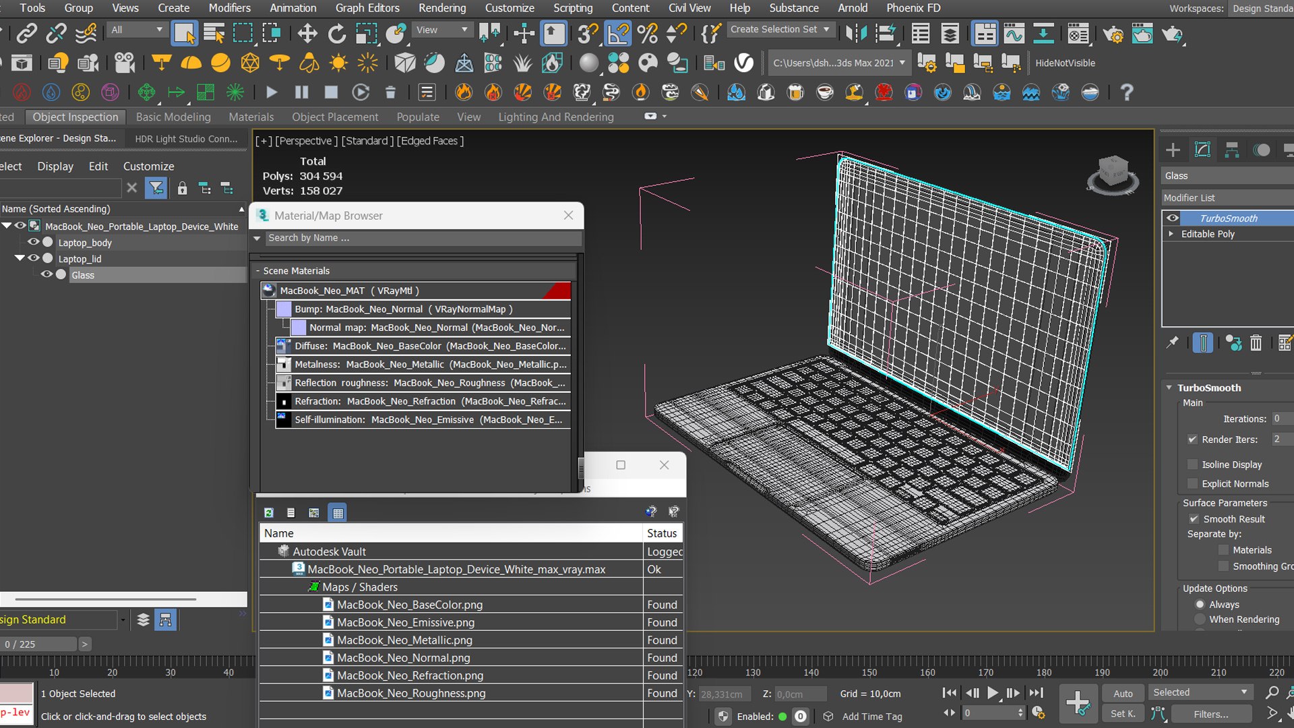Click Remove modifier trash icon
Image resolution: width=1294 pixels, height=728 pixels.
1256,343
